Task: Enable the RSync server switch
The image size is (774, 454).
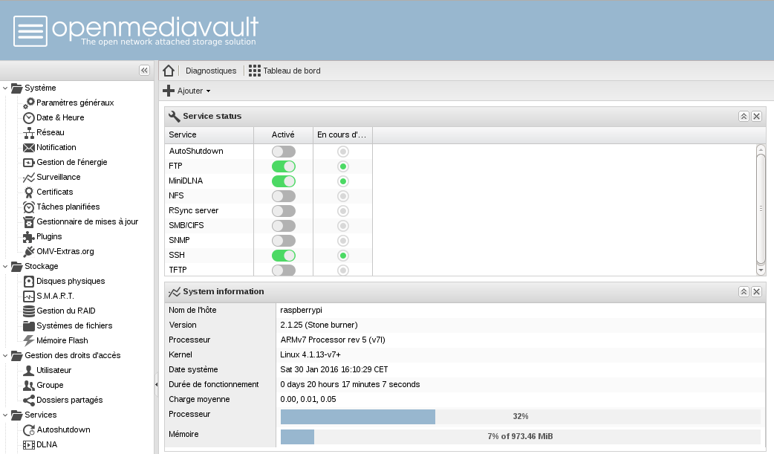Action: [284, 210]
